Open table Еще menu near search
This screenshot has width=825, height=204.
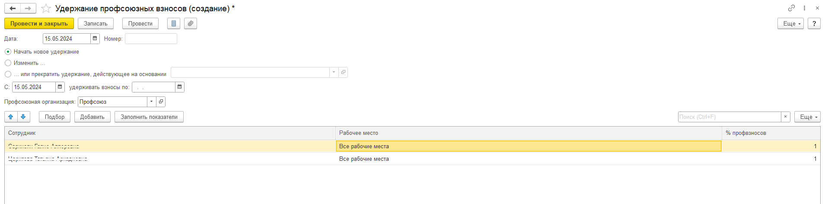807,117
